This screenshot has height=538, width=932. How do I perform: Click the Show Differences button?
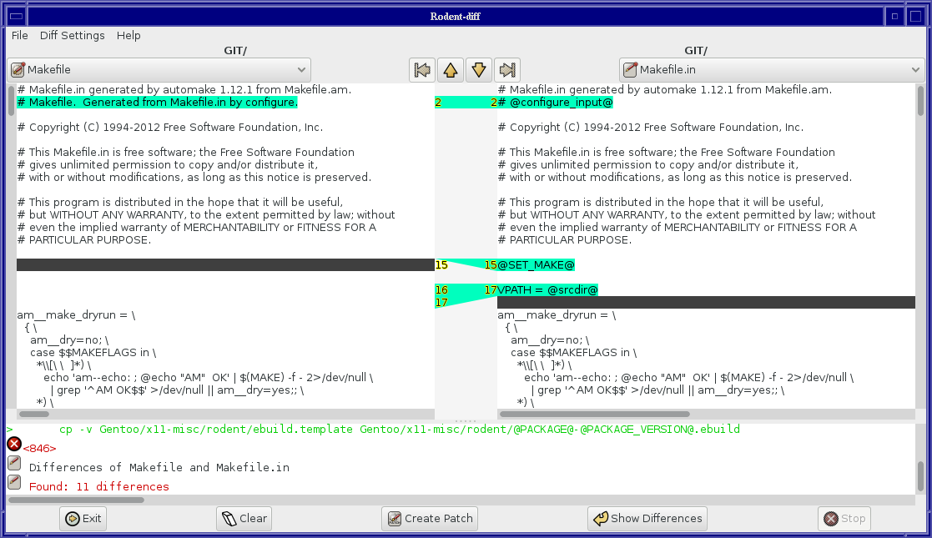647,518
